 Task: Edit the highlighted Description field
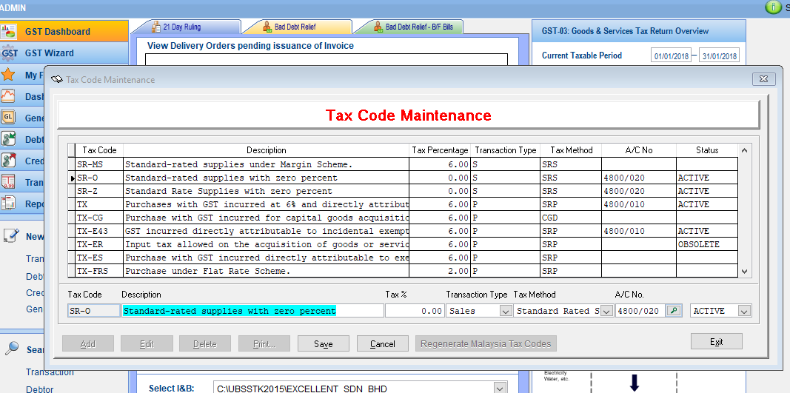252,311
